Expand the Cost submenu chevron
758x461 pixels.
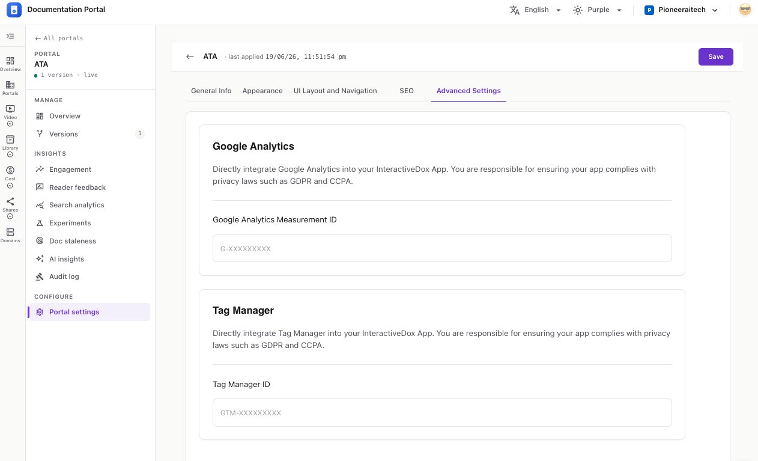pos(10,186)
